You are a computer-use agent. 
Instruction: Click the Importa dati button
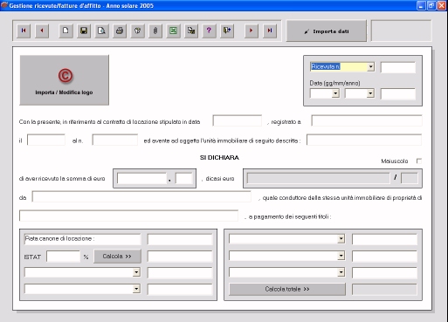coord(327,31)
